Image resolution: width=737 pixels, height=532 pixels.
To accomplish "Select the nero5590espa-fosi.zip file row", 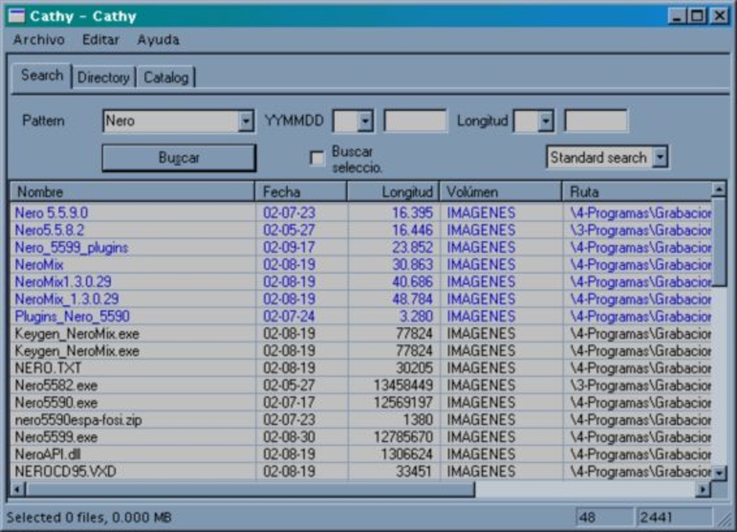I will 361,420.
